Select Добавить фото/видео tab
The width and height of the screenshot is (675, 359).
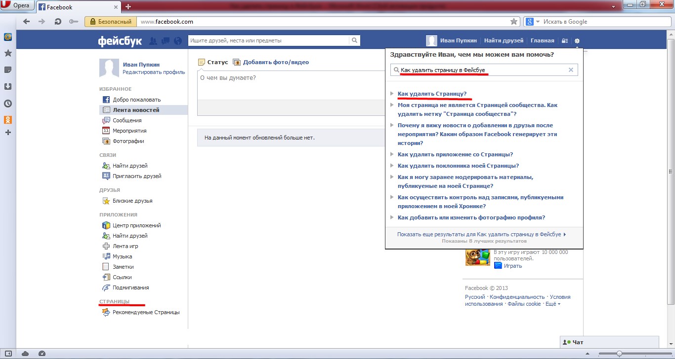pos(271,62)
